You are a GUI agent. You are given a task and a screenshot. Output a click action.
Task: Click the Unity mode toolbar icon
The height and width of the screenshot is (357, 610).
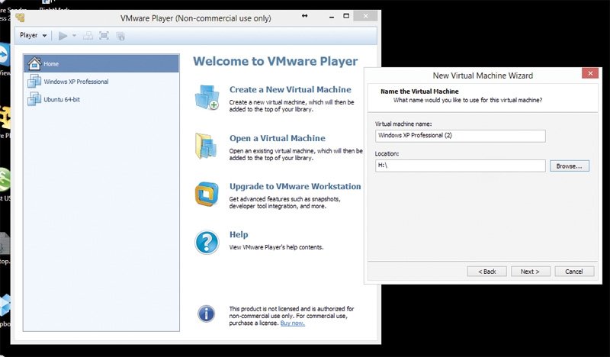(x=120, y=36)
